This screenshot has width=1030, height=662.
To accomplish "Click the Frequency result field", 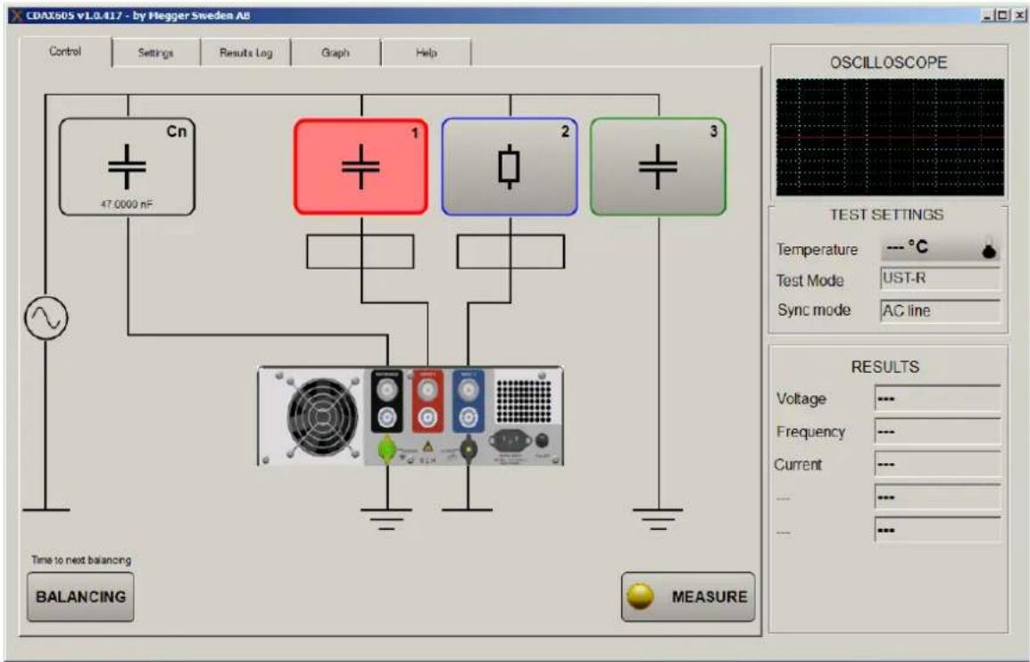I will (x=937, y=432).
